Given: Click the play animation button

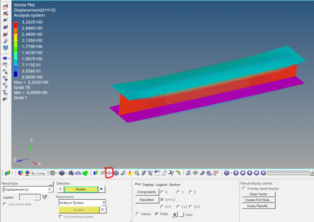Looking at the screenshot, I should point(250,173).
